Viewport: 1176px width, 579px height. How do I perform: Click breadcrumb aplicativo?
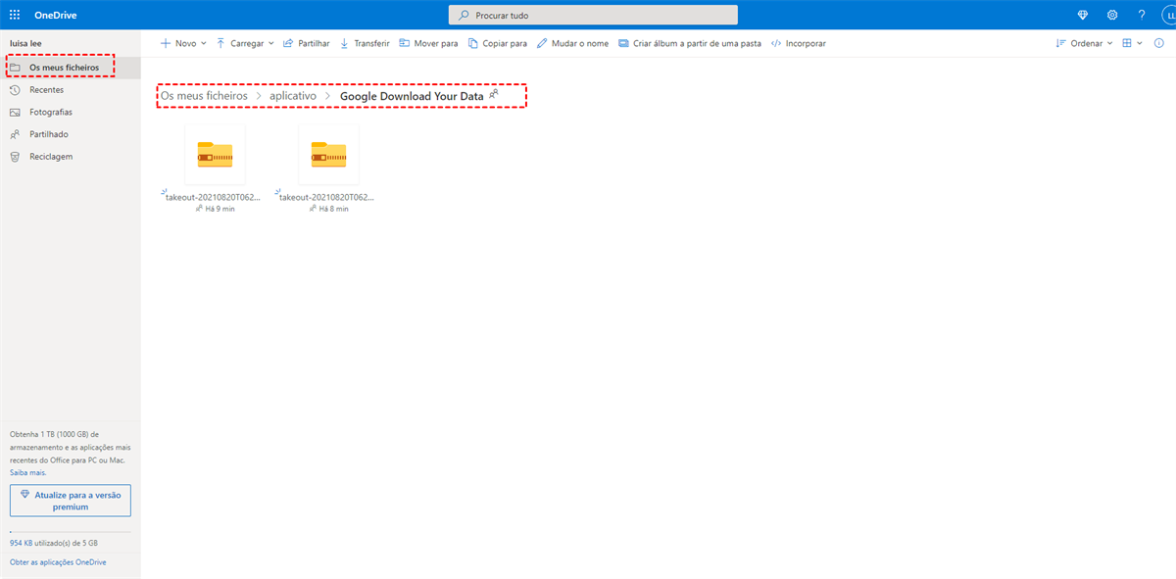click(293, 96)
